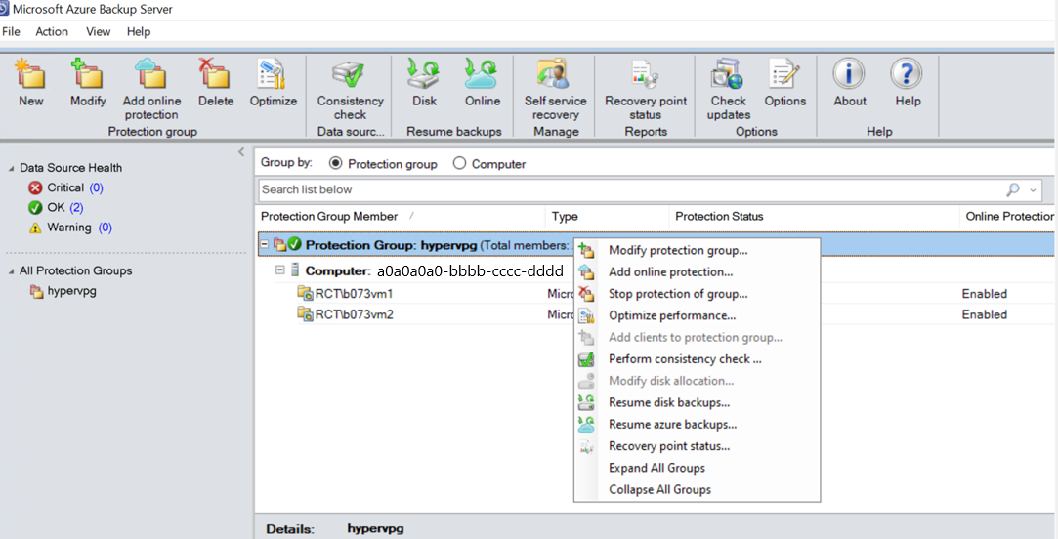The image size is (1058, 539).
Task: Click the RCT\b073vm1 data source icon
Action: [x=306, y=294]
